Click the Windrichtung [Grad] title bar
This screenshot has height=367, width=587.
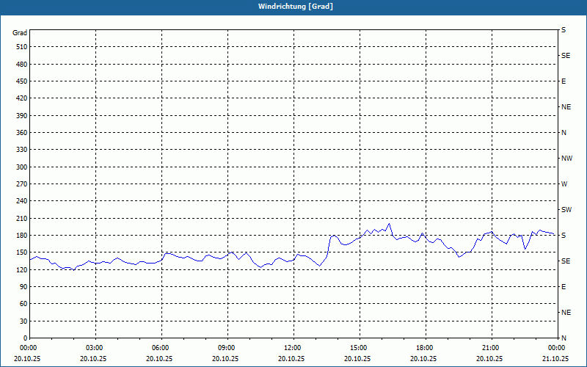(295, 7)
